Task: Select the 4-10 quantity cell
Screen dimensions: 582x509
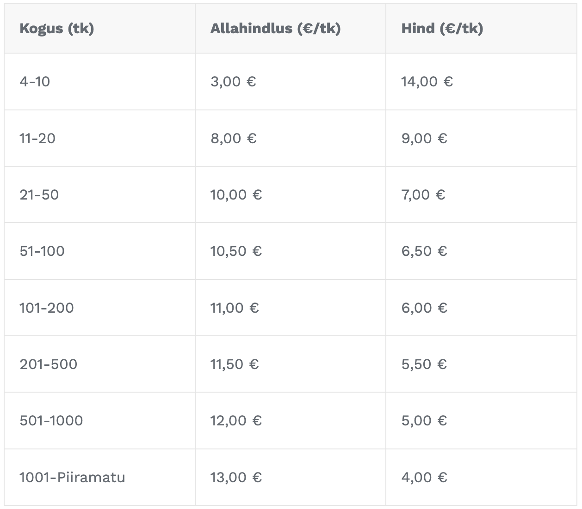Action: (35, 82)
